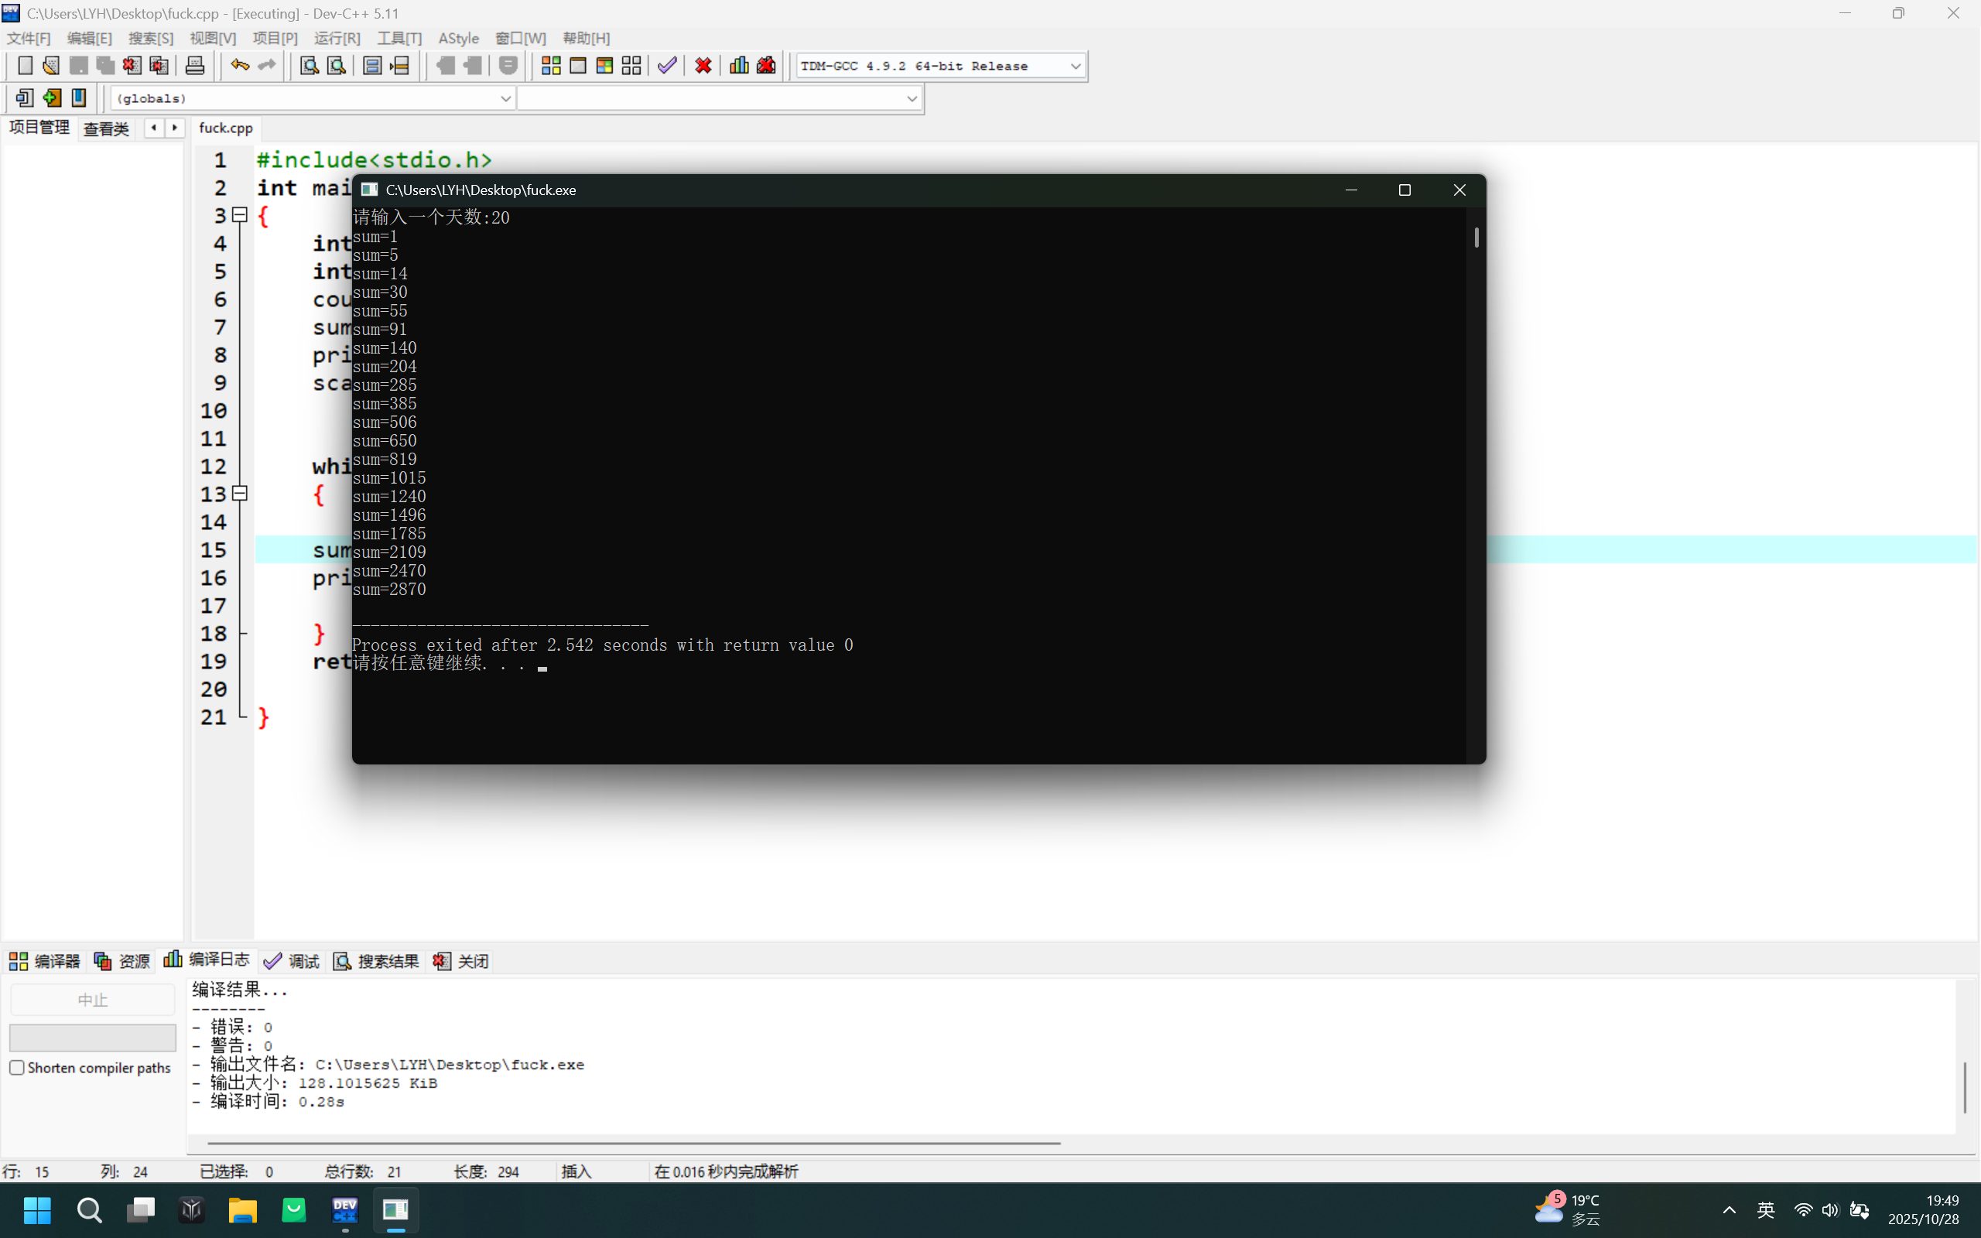Enable Shorten compiler paths checkbox
This screenshot has height=1238, width=1981.
click(17, 1068)
